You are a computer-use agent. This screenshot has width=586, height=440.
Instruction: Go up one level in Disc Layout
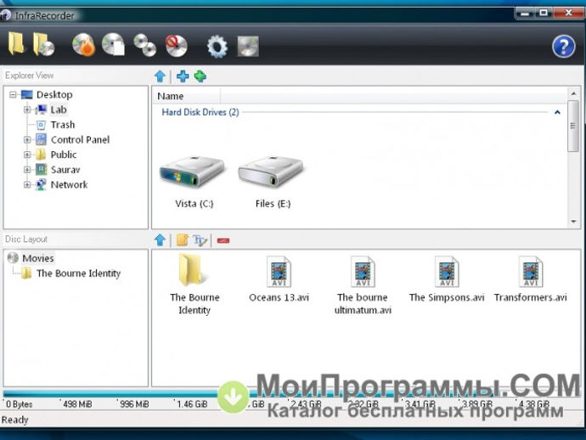pos(160,240)
